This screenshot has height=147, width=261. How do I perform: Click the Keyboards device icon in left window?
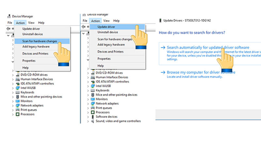tap(18, 92)
